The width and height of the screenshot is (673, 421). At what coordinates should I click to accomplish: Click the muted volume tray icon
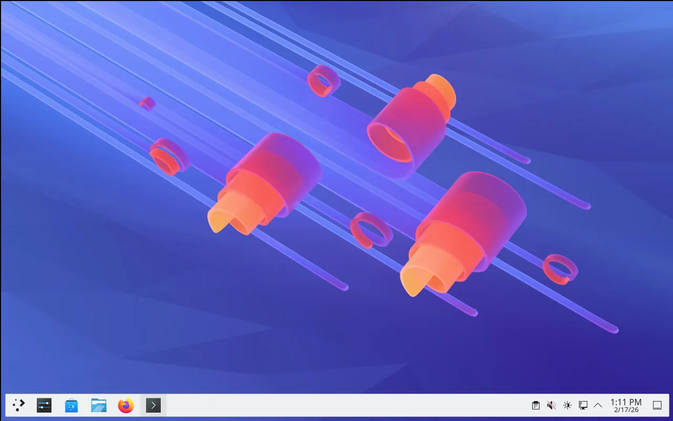[551, 405]
